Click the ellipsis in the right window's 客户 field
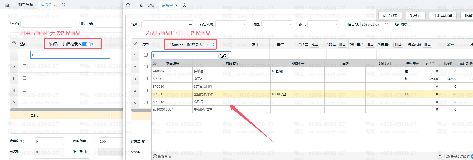 coord(191,24)
